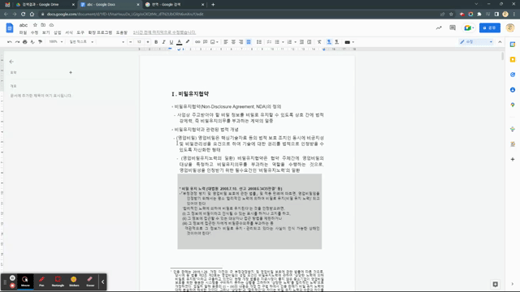Open the insert image dropdown
520x292 pixels.
[x=214, y=42]
